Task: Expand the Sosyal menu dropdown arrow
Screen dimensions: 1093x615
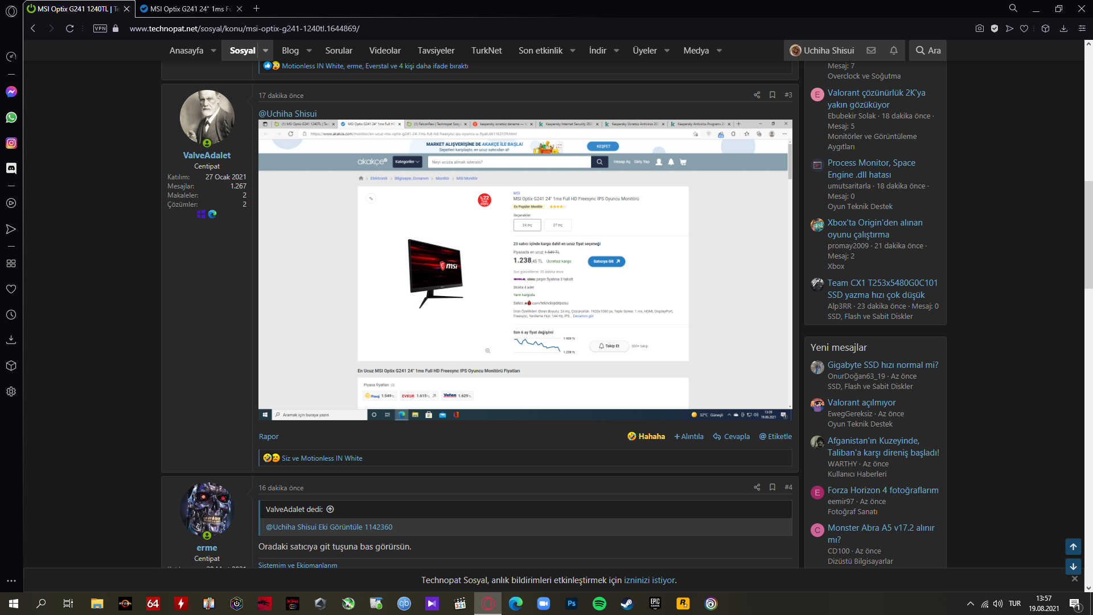Action: tap(265, 51)
